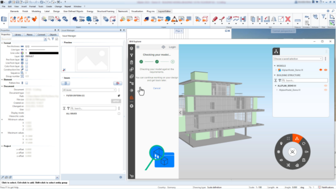Enable the Construction line checkbox
This screenshot has width=336, height=189.
pyautogui.click(x=27, y=69)
